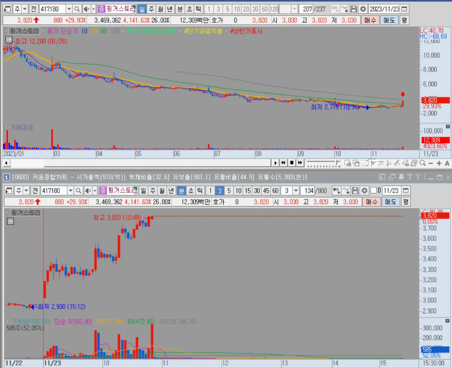452x368 pixels.
Task: Click the chart speed slider in tool strip
Action: tap(323, 163)
